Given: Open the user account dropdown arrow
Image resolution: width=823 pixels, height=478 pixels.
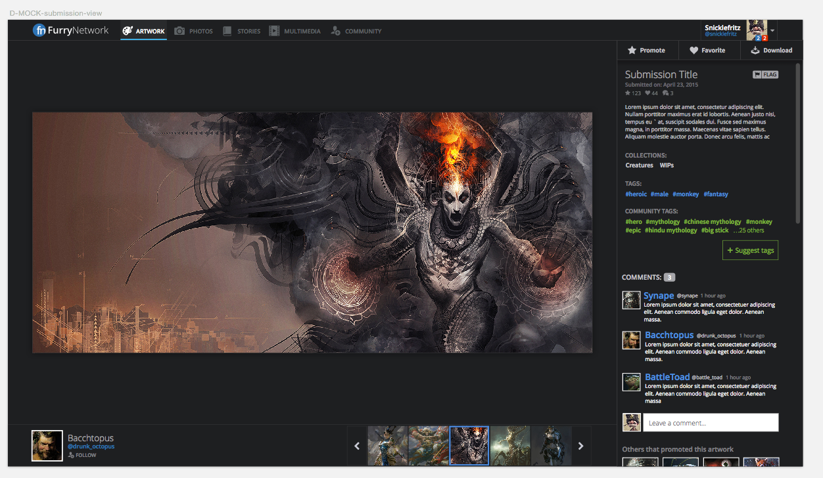Looking at the screenshot, I should click(x=773, y=31).
